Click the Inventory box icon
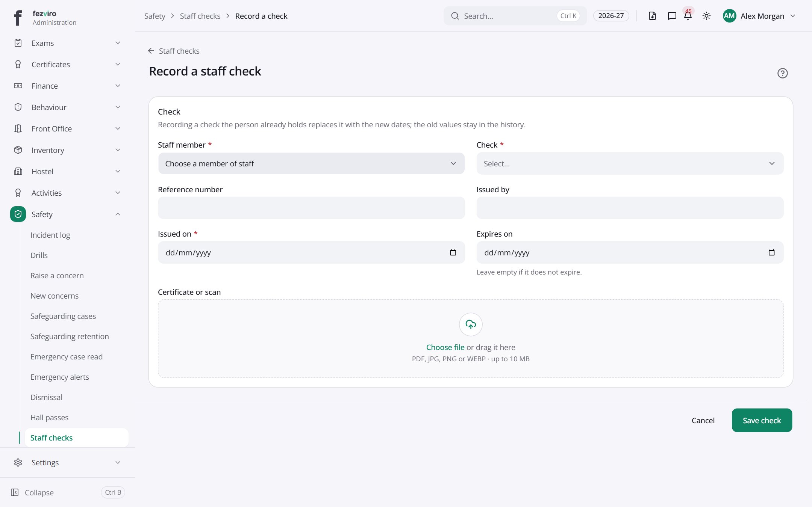 tap(18, 150)
